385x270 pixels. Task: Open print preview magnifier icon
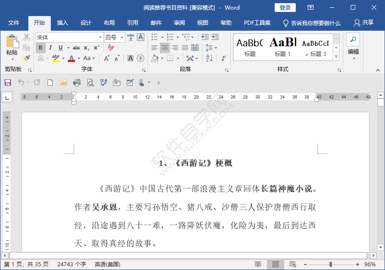click(90, 83)
